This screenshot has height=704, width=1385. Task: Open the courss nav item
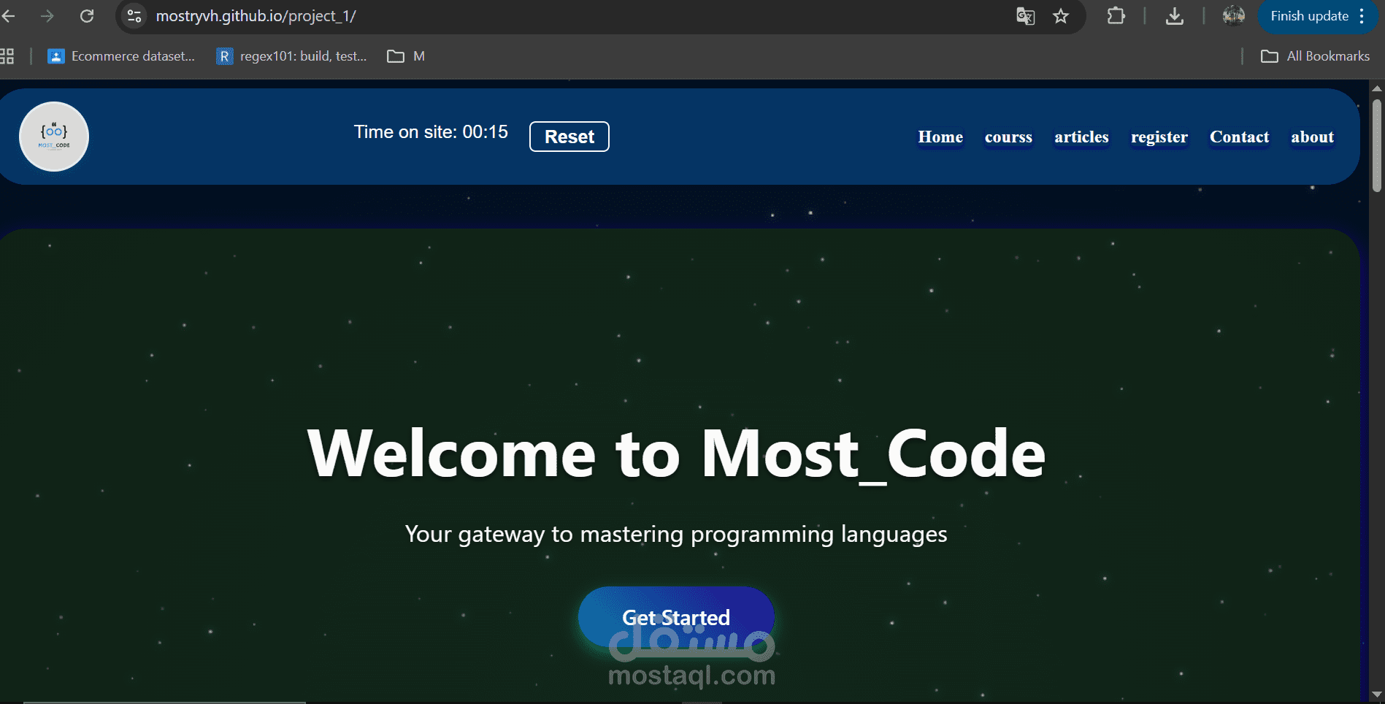pos(1008,137)
